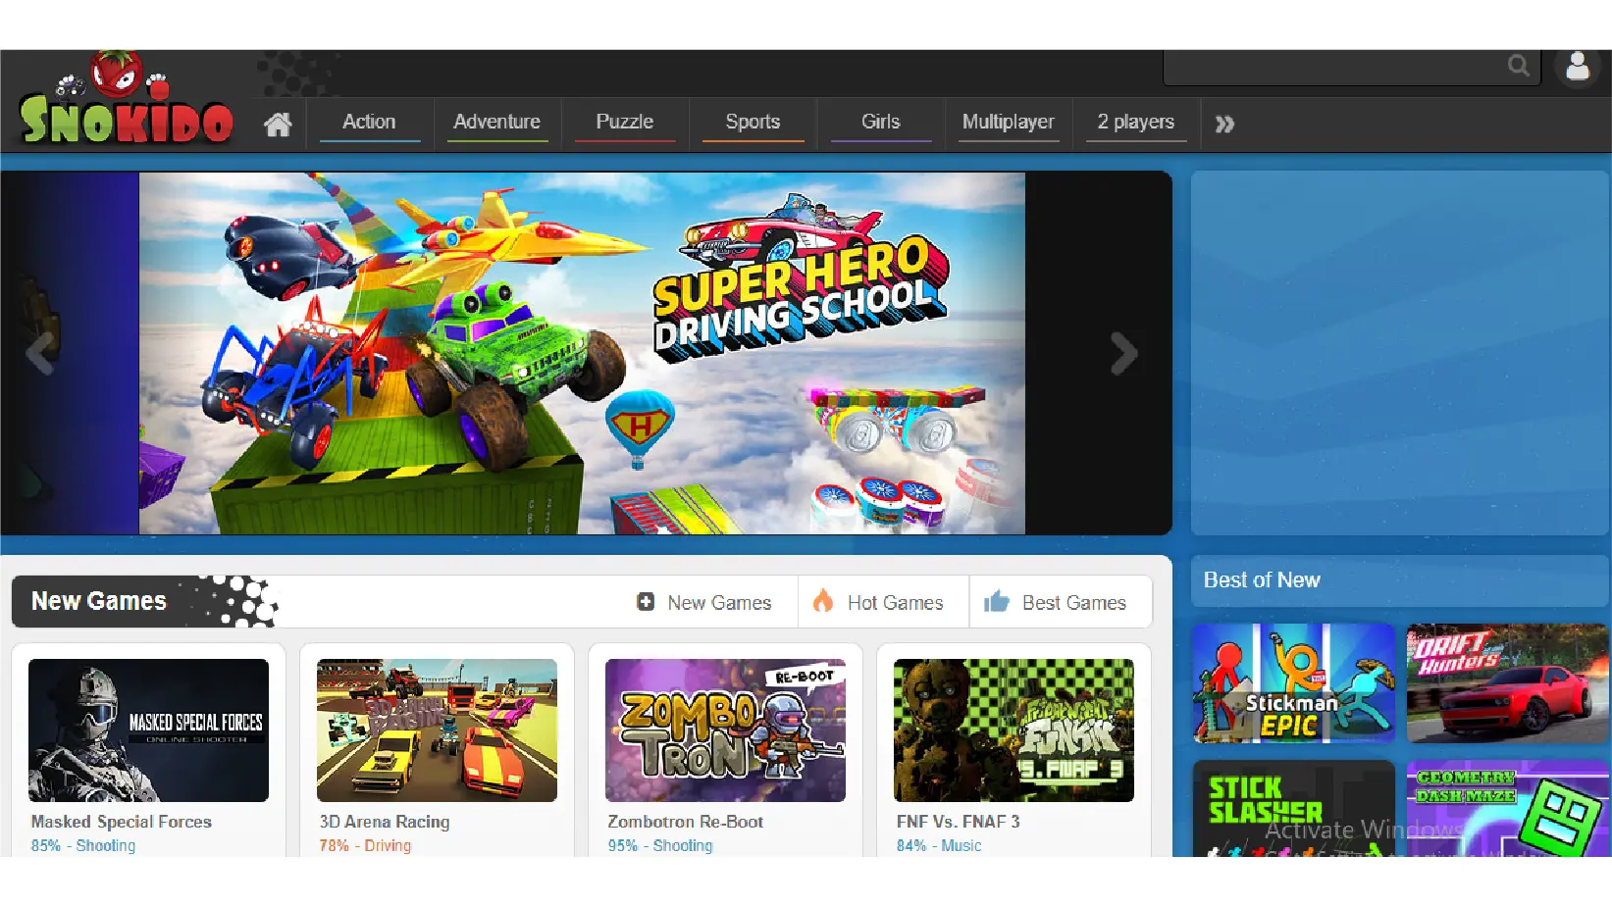The image size is (1612, 906).
Task: Open Shooting category under Zombotron Re-Boot
Action: pos(683,845)
